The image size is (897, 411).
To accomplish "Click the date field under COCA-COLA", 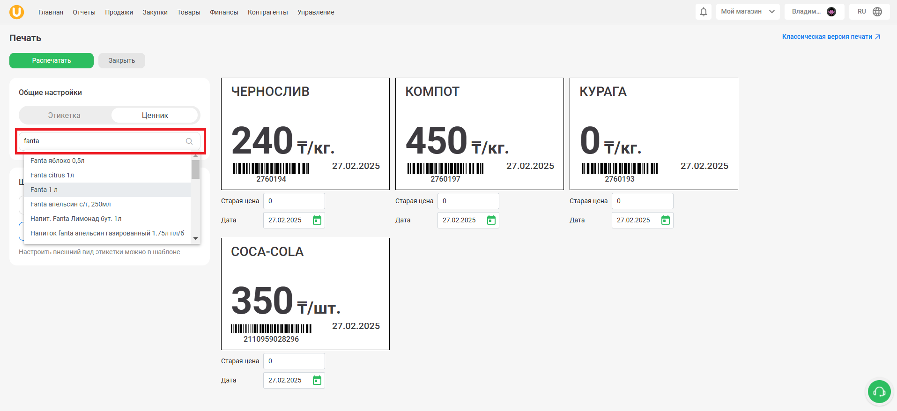I will (x=294, y=380).
